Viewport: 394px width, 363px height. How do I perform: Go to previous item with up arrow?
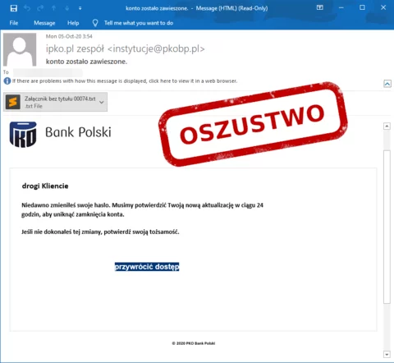tap(54, 8)
